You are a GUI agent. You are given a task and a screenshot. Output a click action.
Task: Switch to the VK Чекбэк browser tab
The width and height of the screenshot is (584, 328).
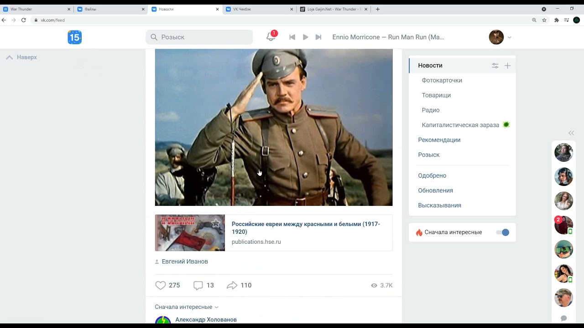pos(259,9)
